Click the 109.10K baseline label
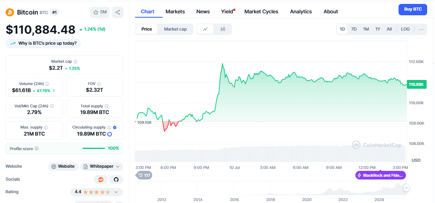The height and width of the screenshot is (203, 435). point(144,122)
